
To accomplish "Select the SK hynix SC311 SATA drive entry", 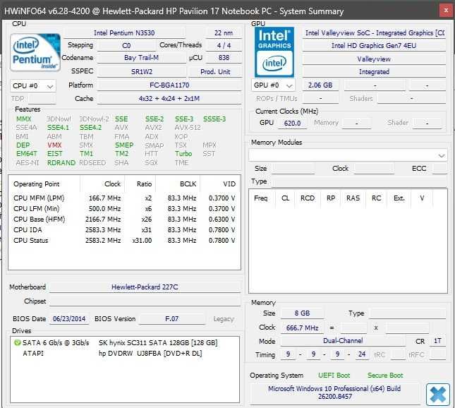I will point(125,342).
